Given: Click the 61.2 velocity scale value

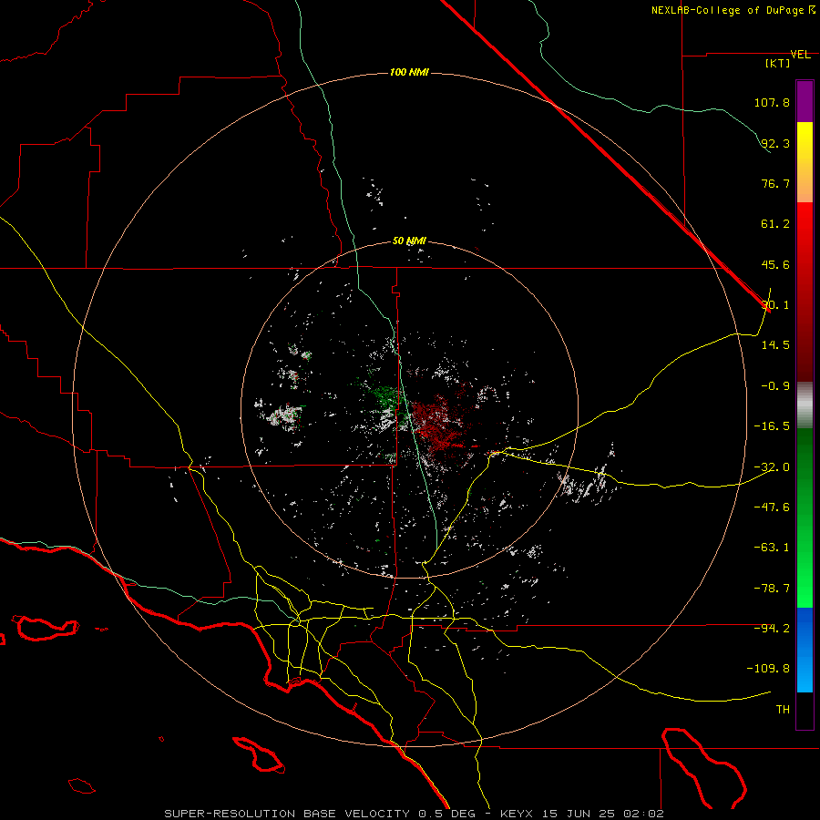Looking at the screenshot, I should [x=775, y=224].
